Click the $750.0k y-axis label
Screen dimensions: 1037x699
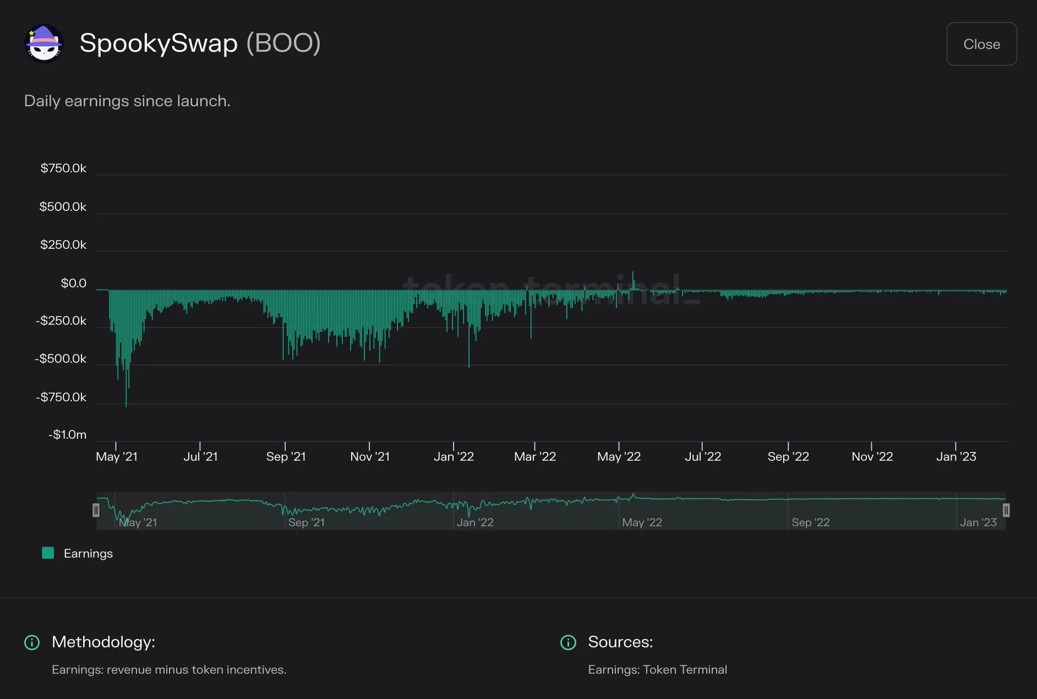tap(63, 168)
